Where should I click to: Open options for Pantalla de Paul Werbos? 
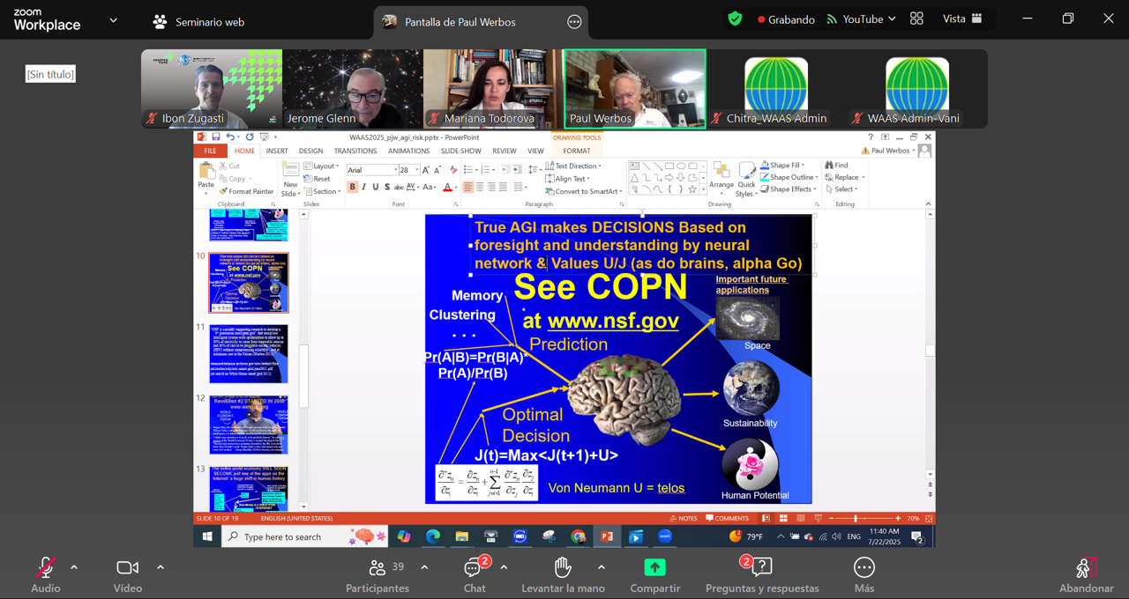[x=574, y=22]
